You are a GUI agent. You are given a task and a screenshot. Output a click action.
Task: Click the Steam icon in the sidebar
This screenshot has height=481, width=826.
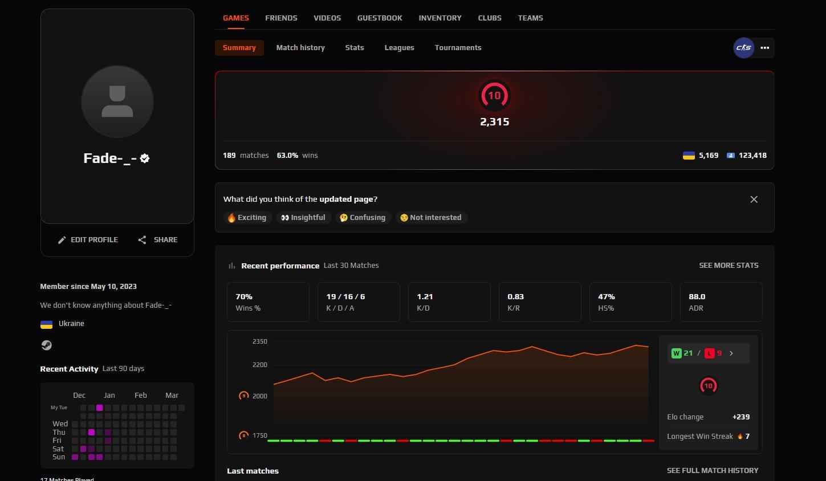tap(46, 345)
